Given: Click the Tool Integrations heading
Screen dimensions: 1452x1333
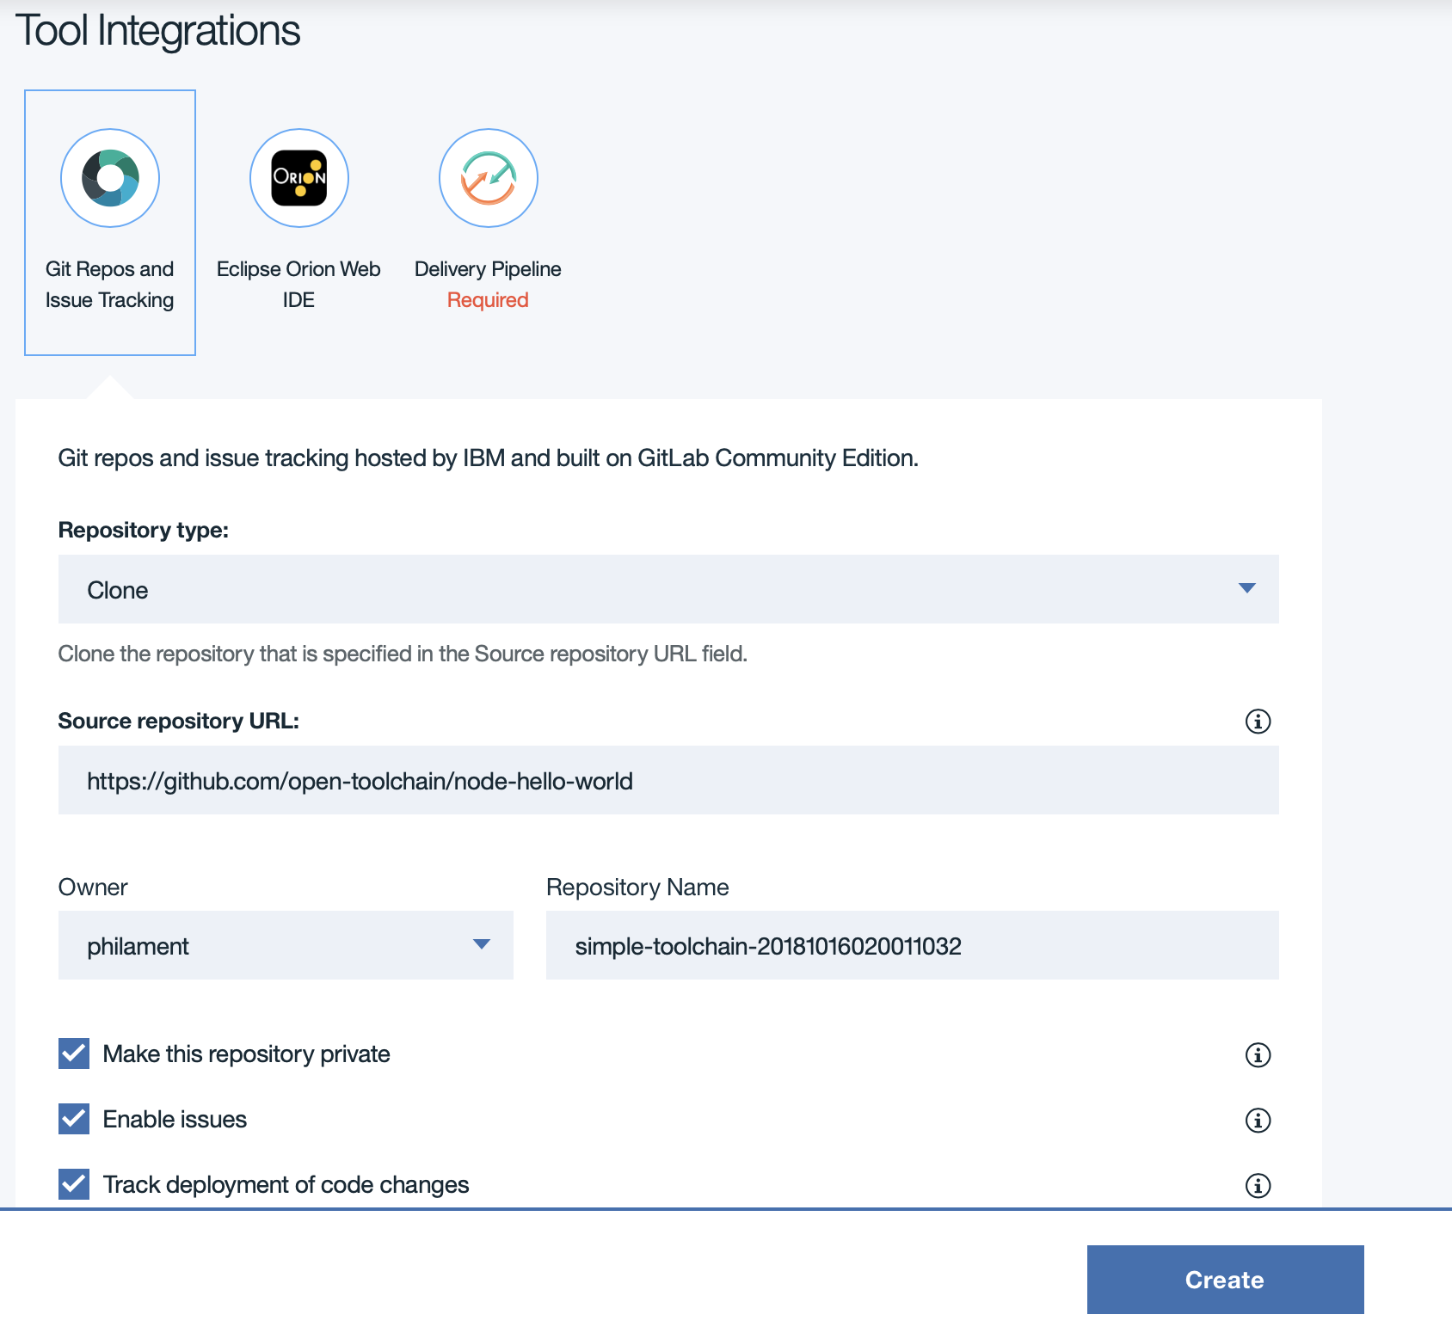Looking at the screenshot, I should [160, 30].
